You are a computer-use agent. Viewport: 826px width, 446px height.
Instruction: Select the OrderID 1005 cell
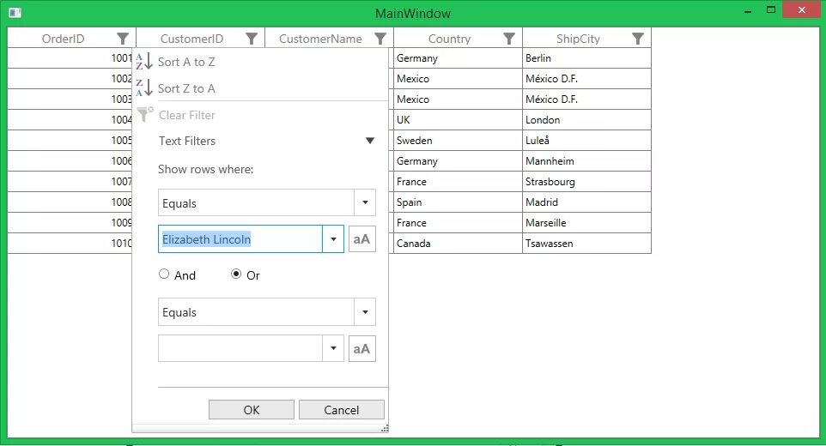[70, 140]
